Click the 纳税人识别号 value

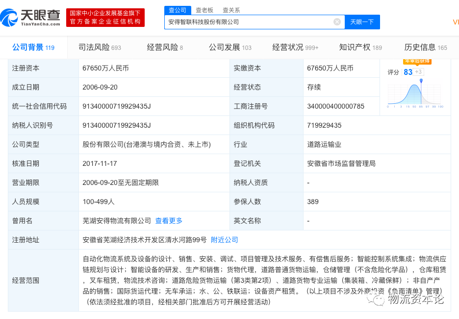click(117, 125)
